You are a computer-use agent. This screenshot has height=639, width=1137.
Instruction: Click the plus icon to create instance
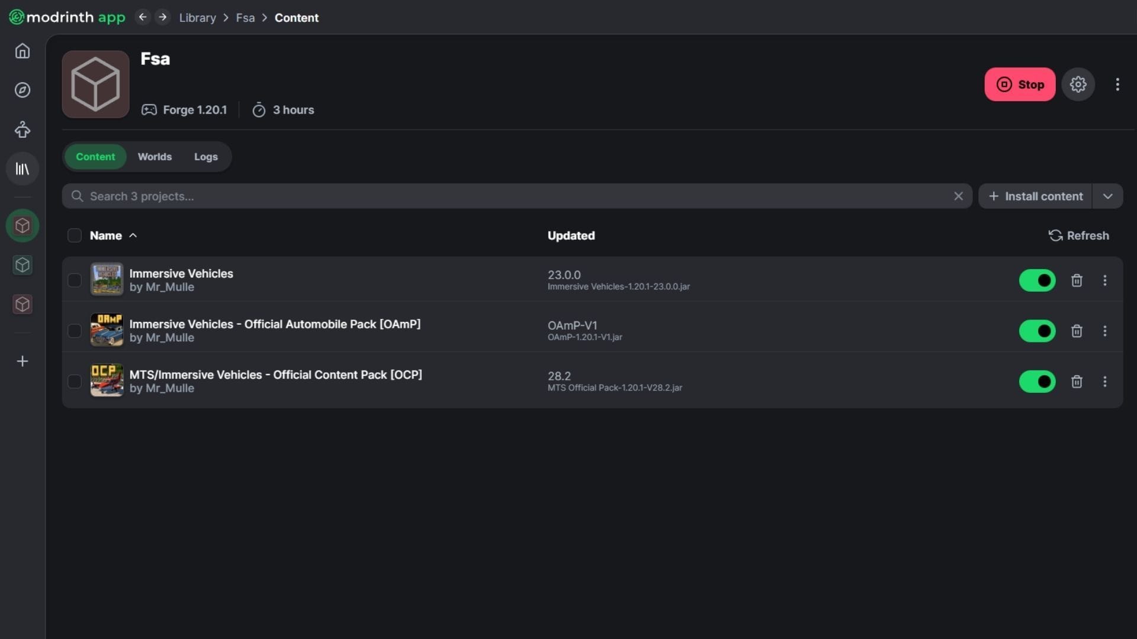point(23,361)
